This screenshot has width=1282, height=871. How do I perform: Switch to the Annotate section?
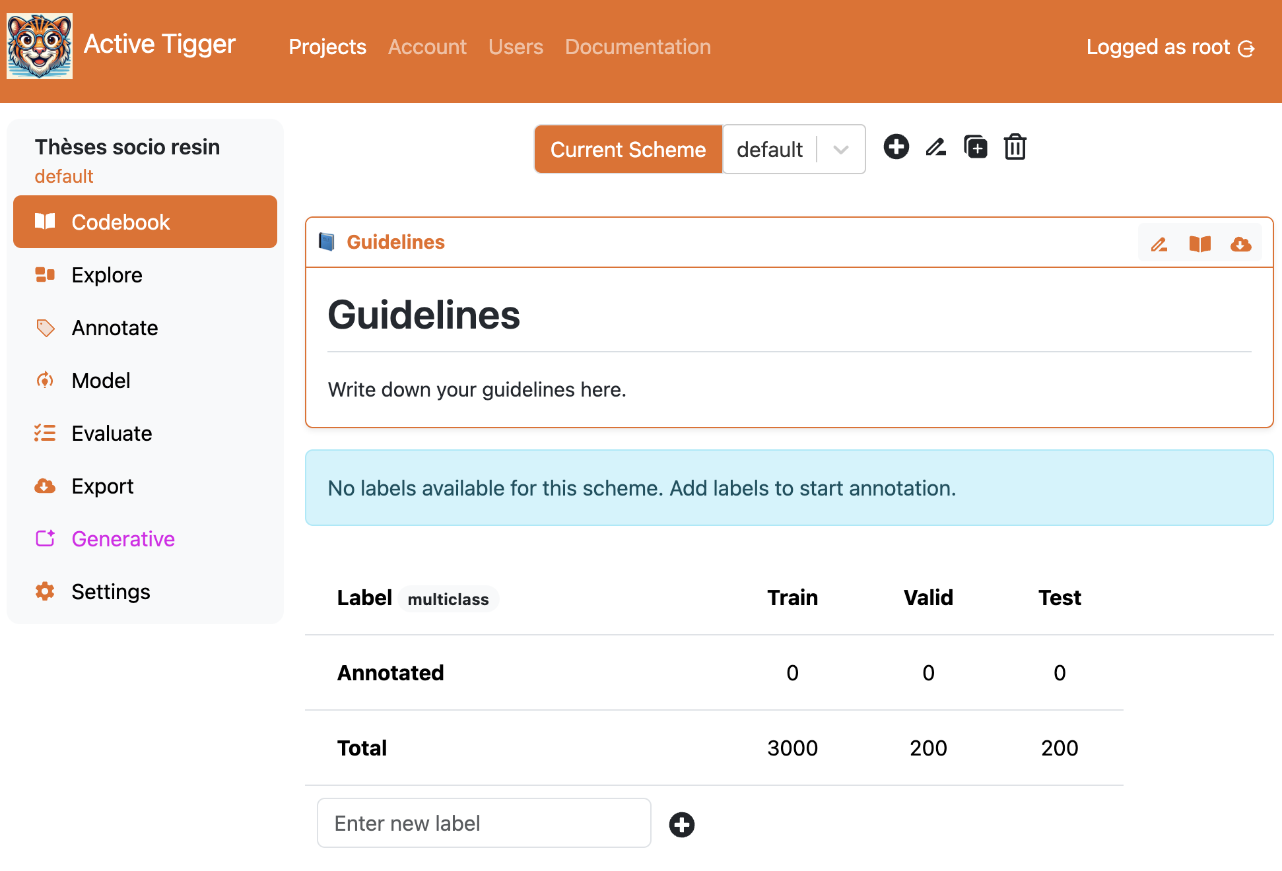(115, 328)
